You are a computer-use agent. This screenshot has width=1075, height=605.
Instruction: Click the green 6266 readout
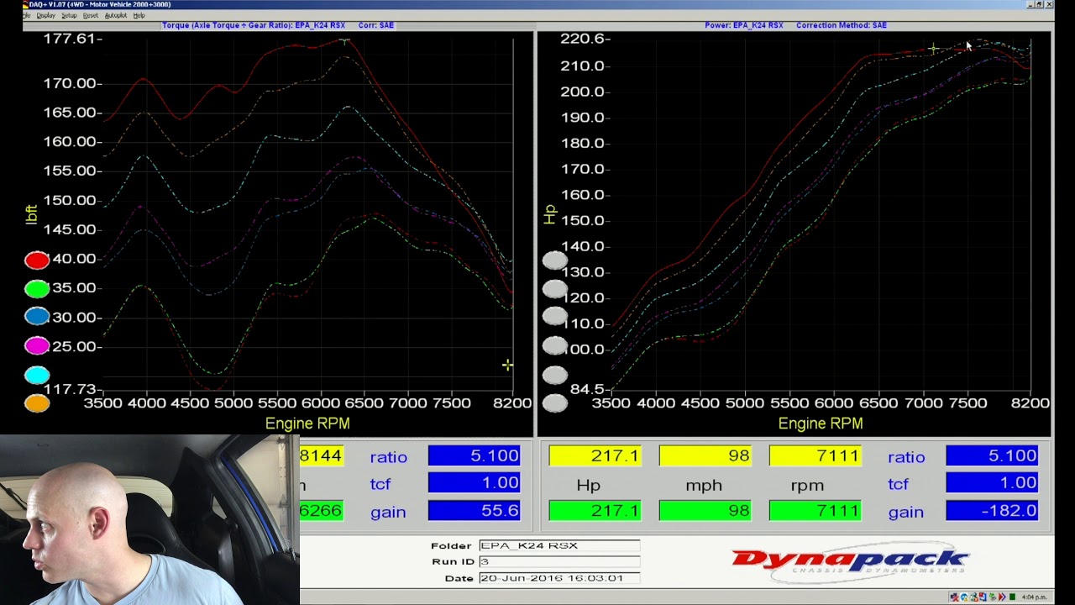point(322,511)
